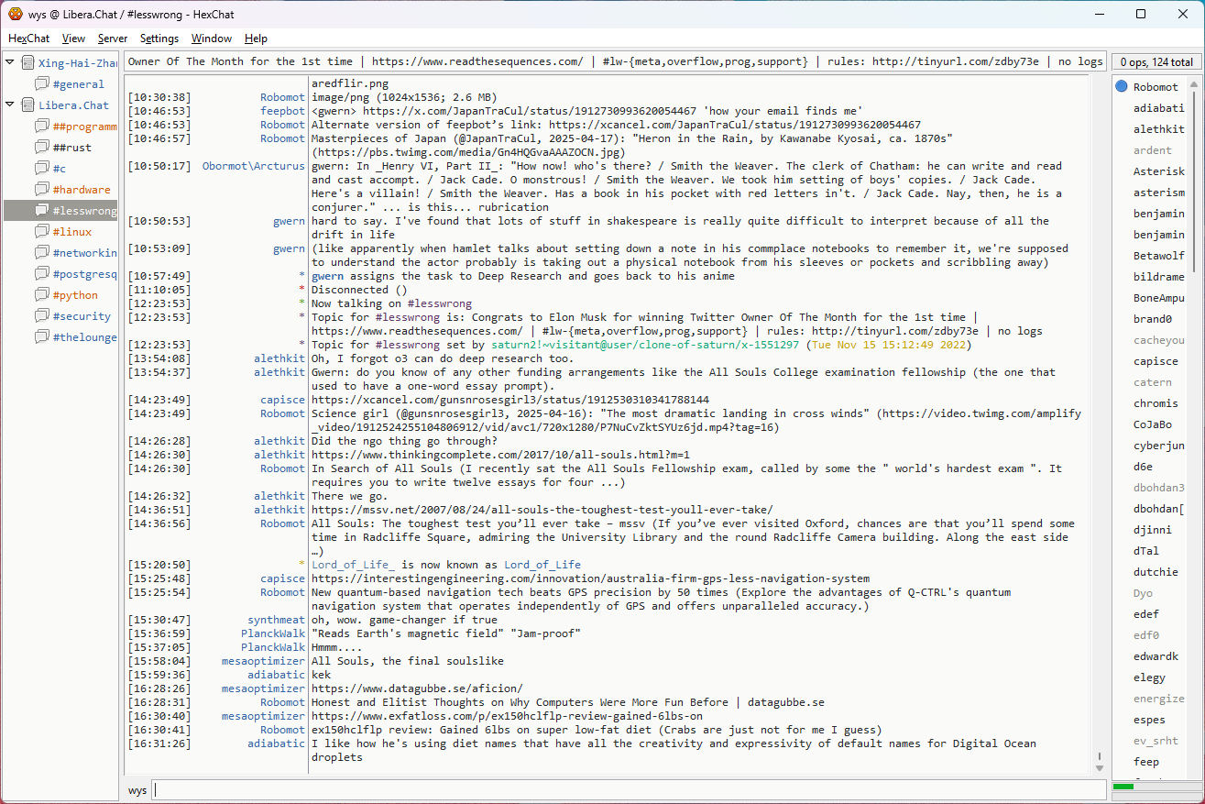The image size is (1205, 804).
Task: Open the Settings menu
Action: (x=159, y=39)
